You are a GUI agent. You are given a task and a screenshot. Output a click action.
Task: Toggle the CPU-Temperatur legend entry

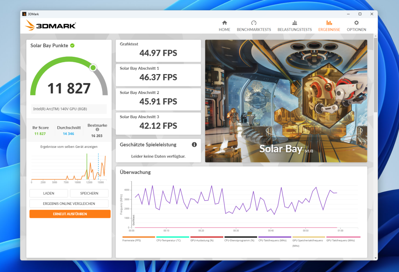point(173,239)
